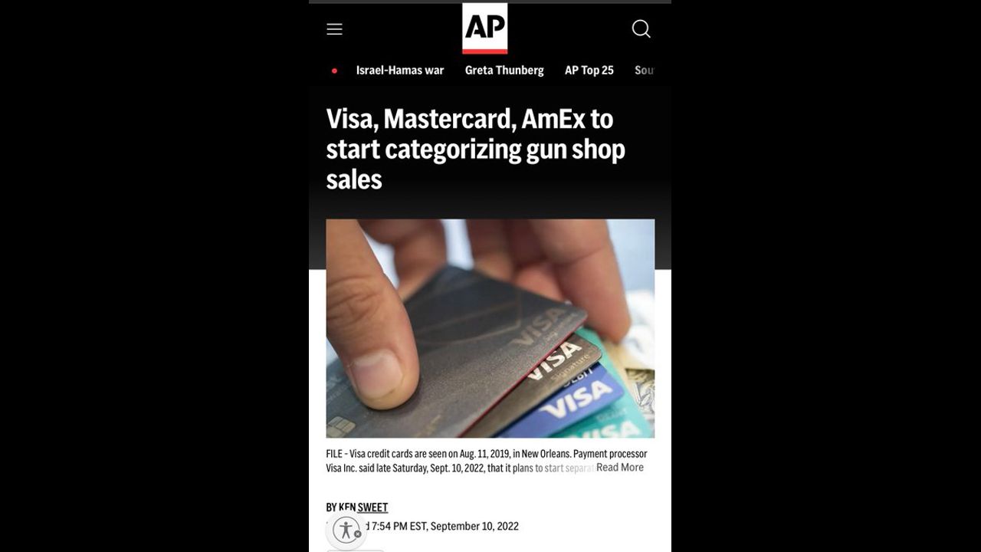Select the Israel-Hamas war topic

coord(400,70)
